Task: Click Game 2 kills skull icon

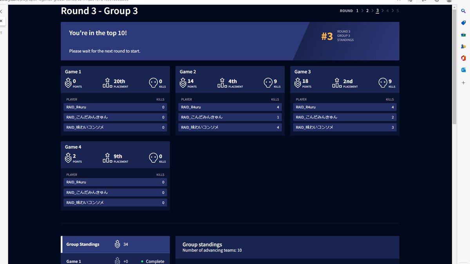Action: click(268, 83)
